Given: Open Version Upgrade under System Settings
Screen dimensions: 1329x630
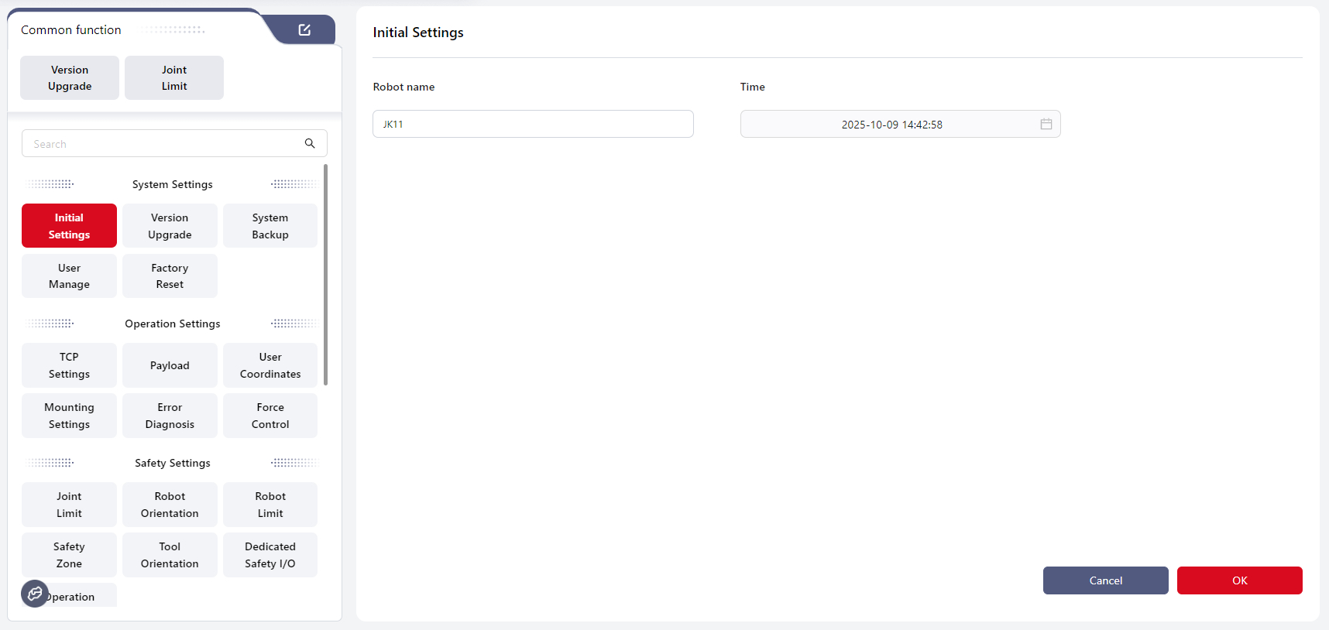Looking at the screenshot, I should pyautogui.click(x=170, y=226).
